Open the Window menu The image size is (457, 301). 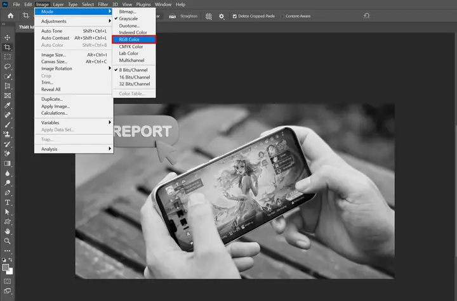coord(163,4)
